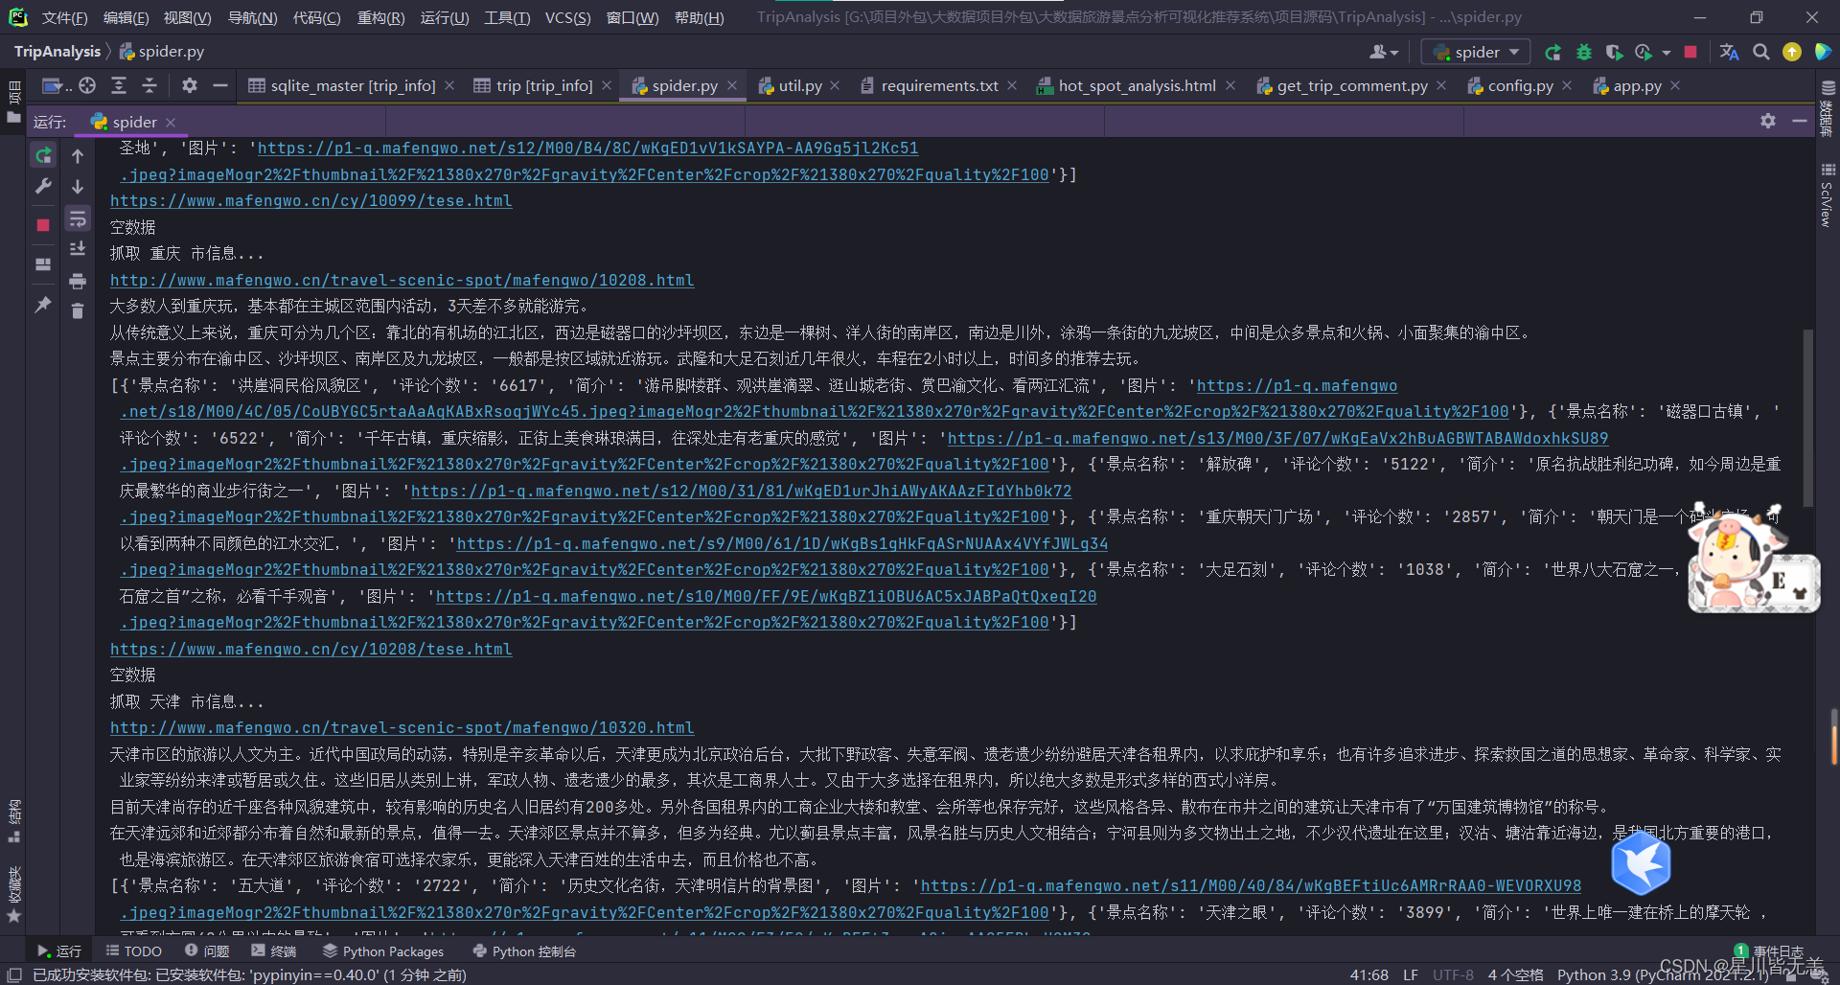Open link to cy/10208/tese.html
This screenshot has height=985, width=1840.
coord(310,649)
